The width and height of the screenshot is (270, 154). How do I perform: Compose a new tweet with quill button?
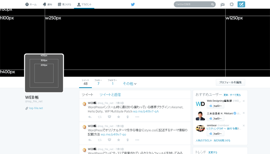241,4
